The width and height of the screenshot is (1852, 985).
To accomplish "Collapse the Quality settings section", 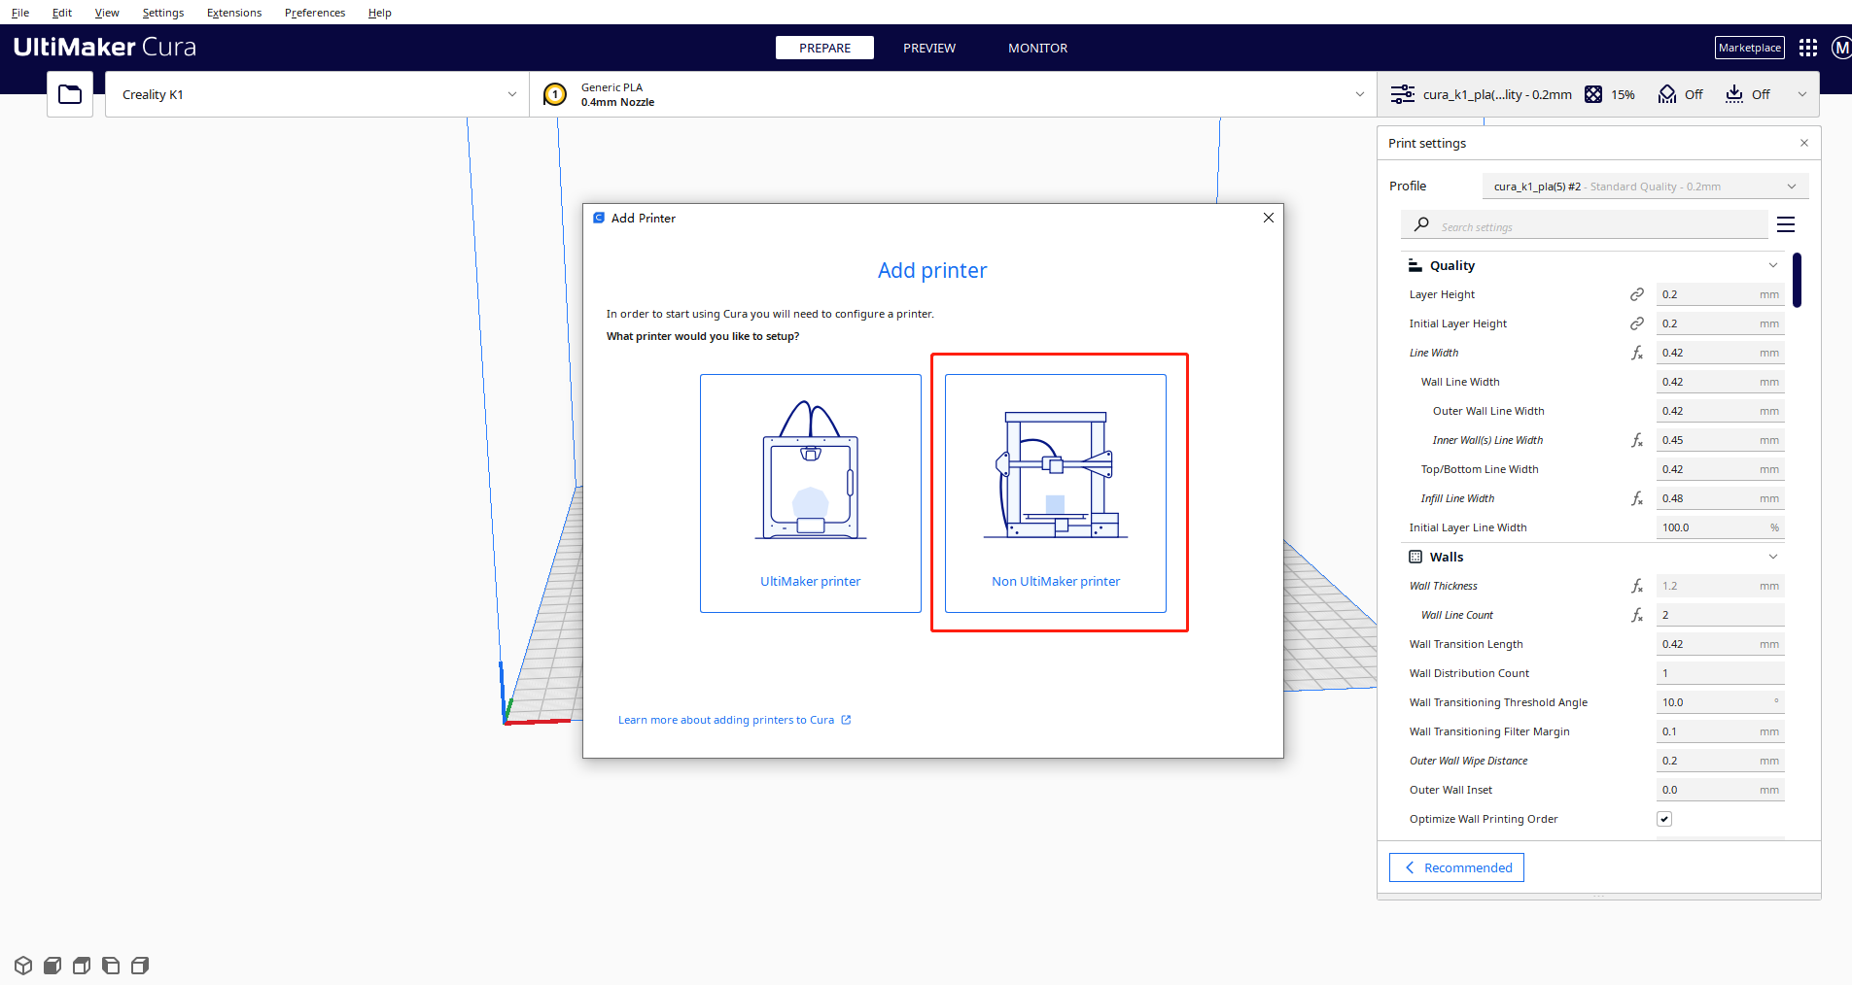I will (x=1773, y=265).
